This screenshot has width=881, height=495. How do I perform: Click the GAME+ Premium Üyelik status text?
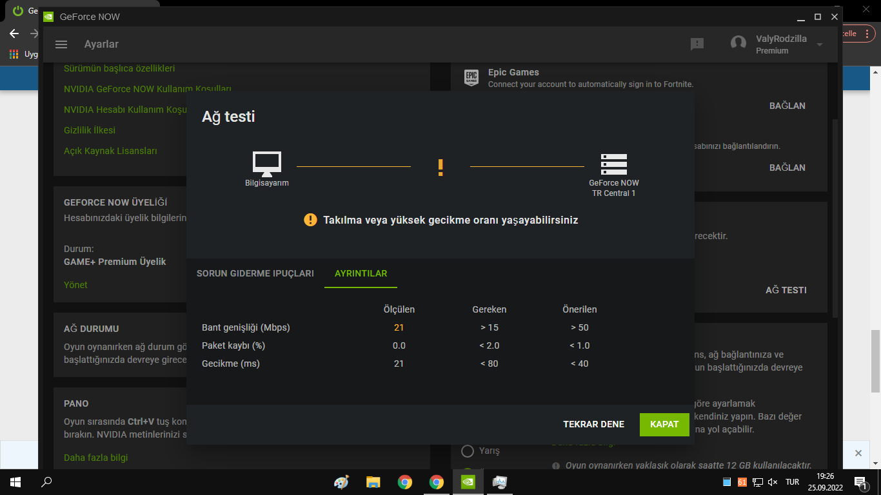115,262
